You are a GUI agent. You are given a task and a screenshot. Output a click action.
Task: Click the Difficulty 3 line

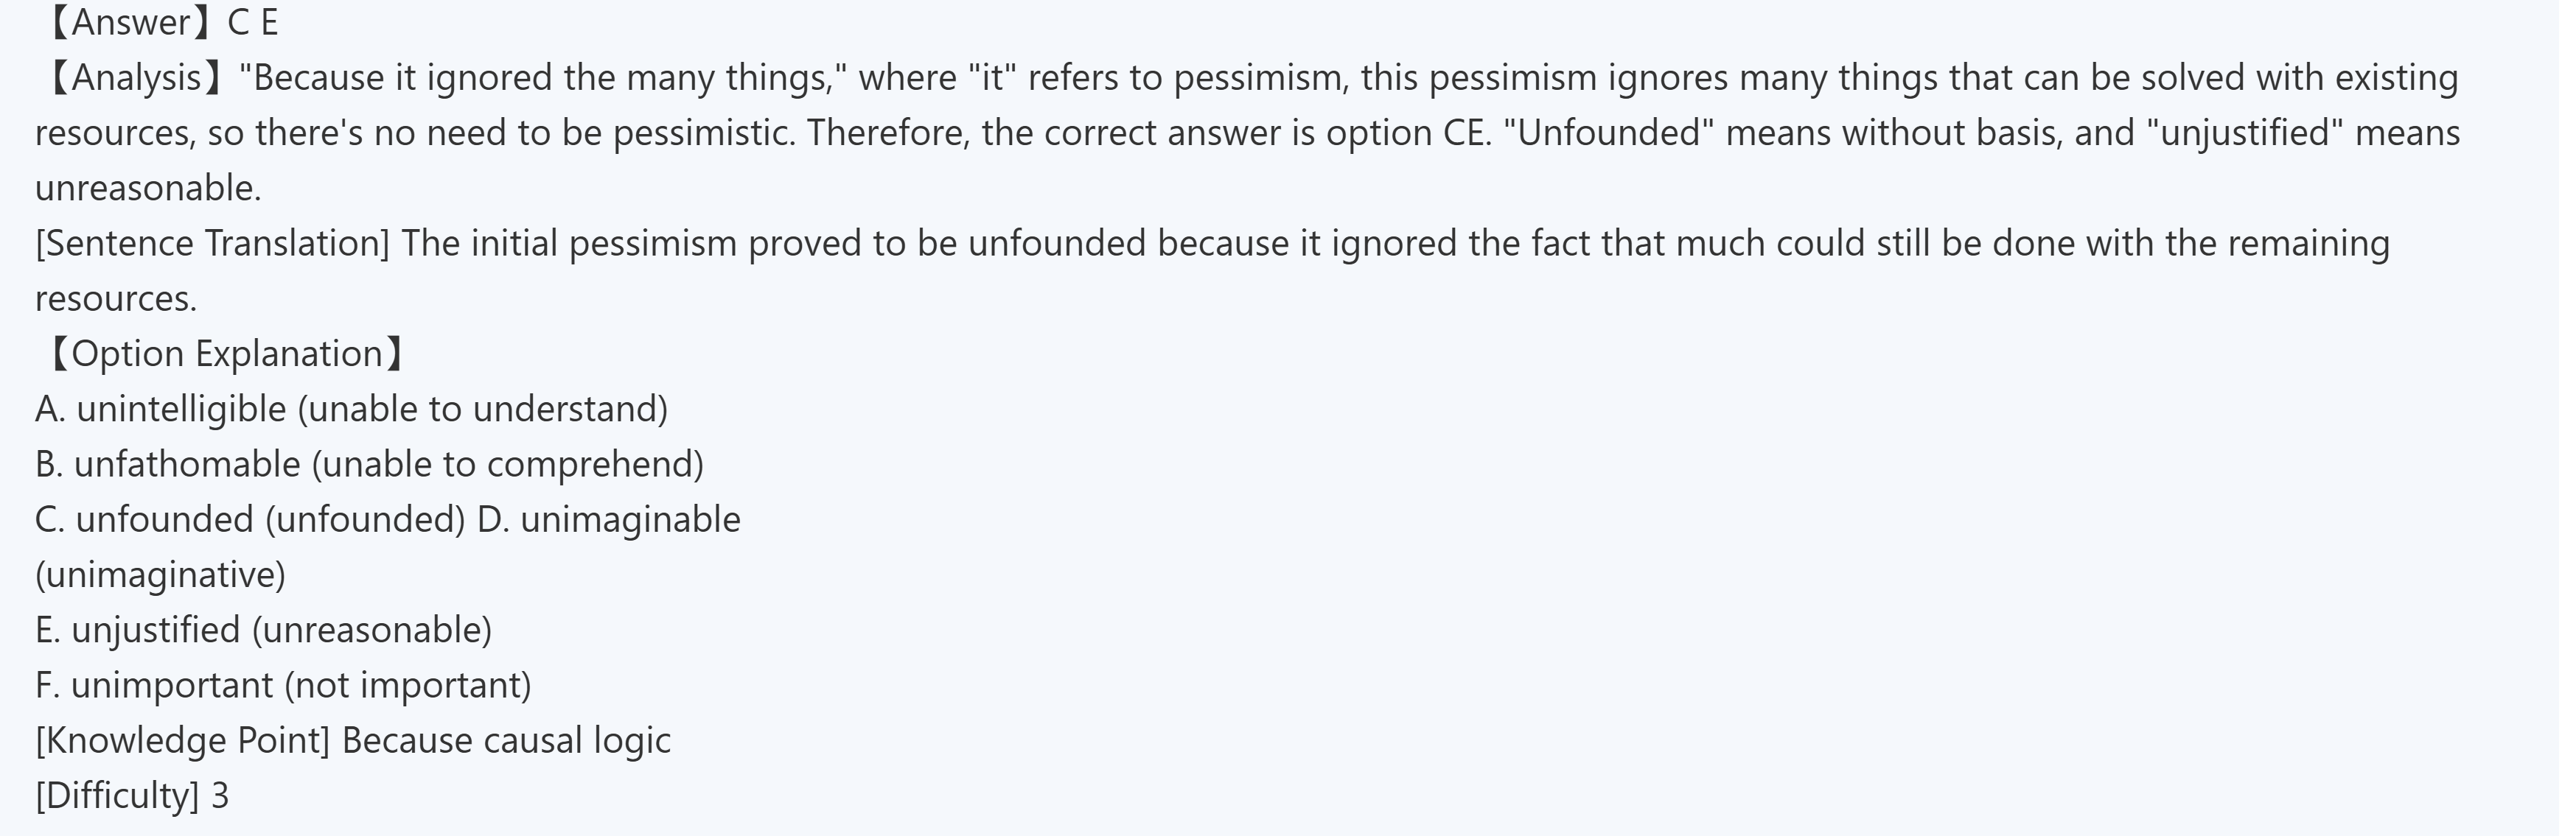pyautogui.click(x=132, y=796)
